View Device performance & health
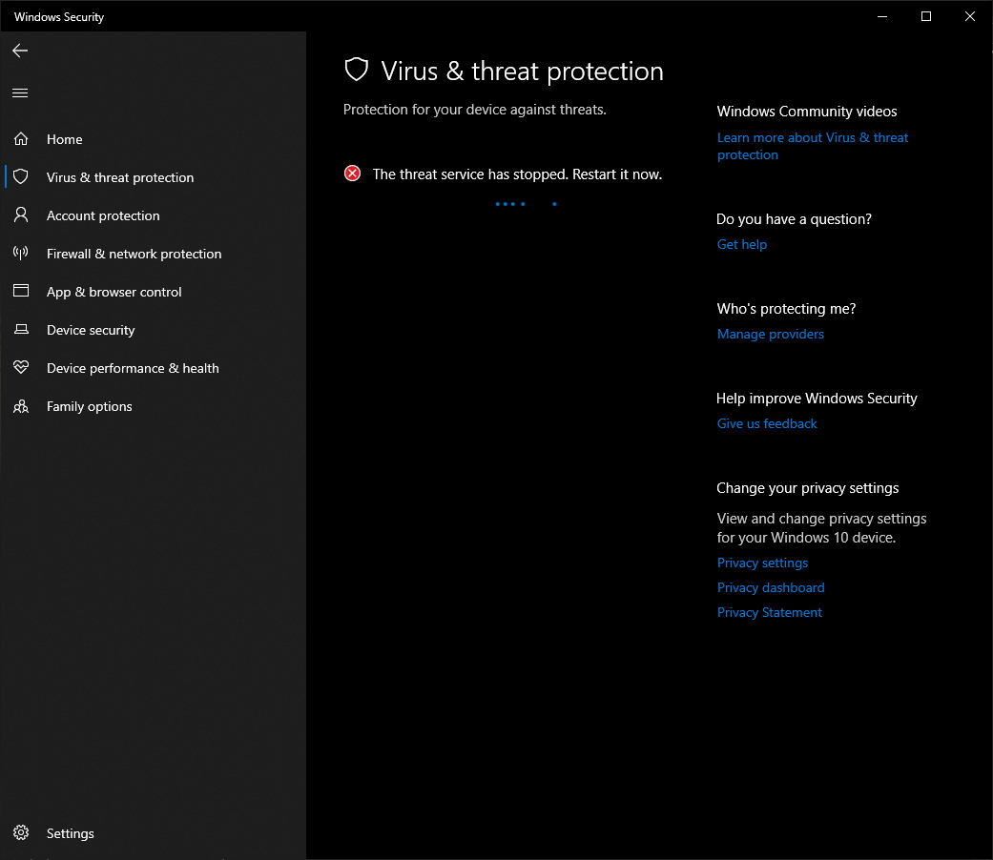Screen dimensions: 993x860 coord(154,368)
